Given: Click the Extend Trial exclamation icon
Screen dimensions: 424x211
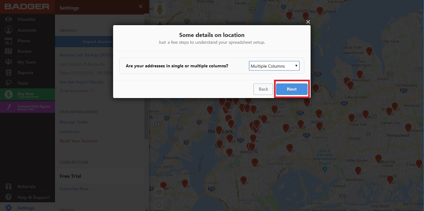Looking at the screenshot, I should pyautogui.click(x=9, y=107).
